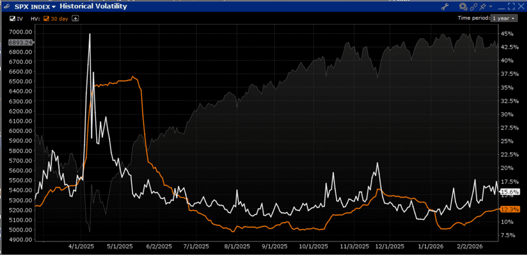Add another HV period with plus button
Image resolution: width=527 pixels, height=255 pixels.
(x=76, y=19)
